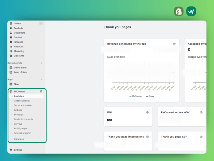Select ReConvert Analytics submenu item
This screenshot has height=161, width=214.
19,96
